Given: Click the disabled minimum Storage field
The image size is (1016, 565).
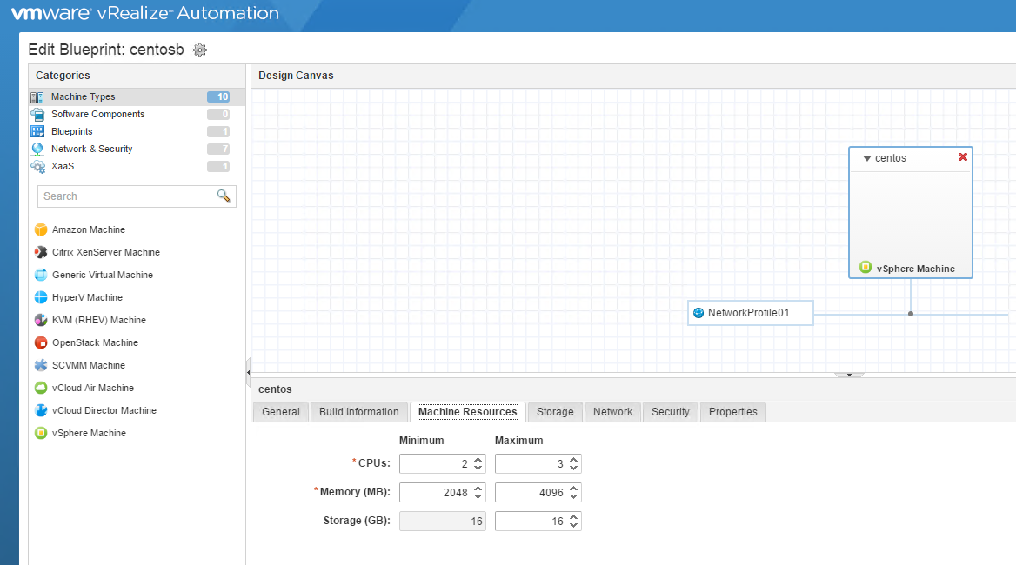Looking at the screenshot, I should click(x=443, y=521).
